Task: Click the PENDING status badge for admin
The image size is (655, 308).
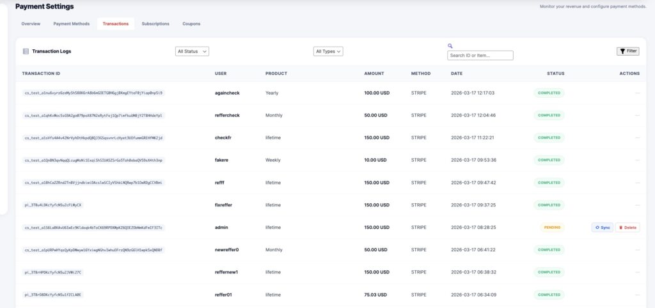Action: point(548,227)
